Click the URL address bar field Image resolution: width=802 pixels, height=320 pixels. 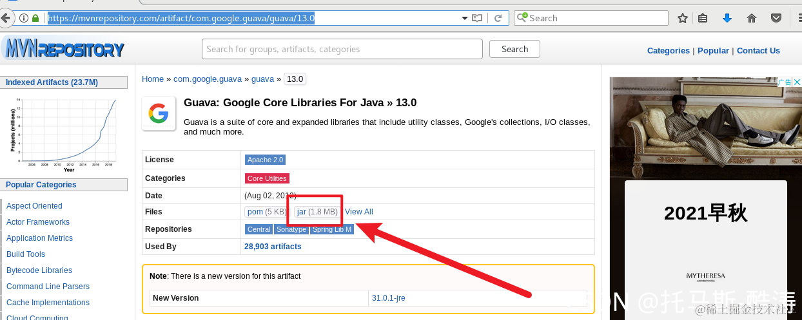[251, 18]
